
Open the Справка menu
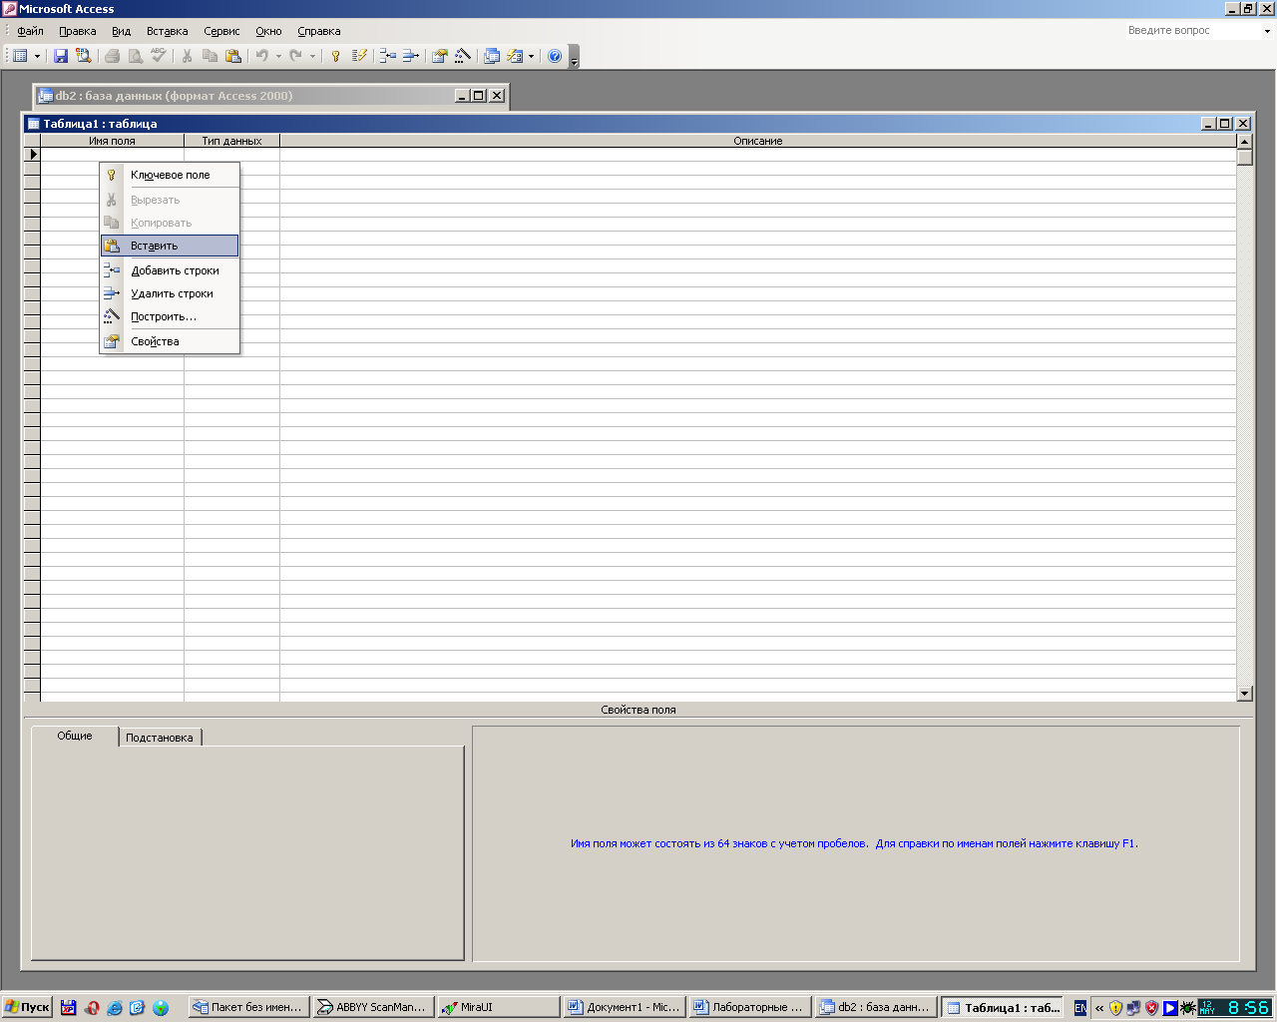318,31
